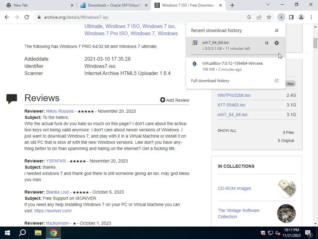Screen dimensions: 318x239
Task: Open File Explorer from the taskbar
Action: point(38,233)
